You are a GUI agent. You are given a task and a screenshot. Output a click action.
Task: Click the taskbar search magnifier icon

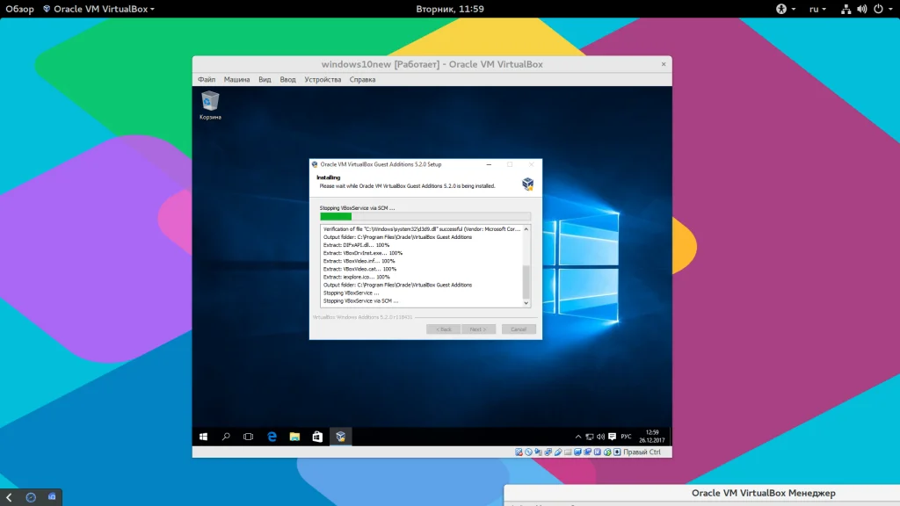(x=226, y=436)
